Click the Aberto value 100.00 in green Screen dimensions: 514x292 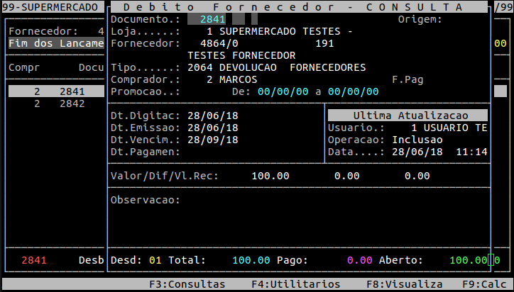(x=469, y=260)
